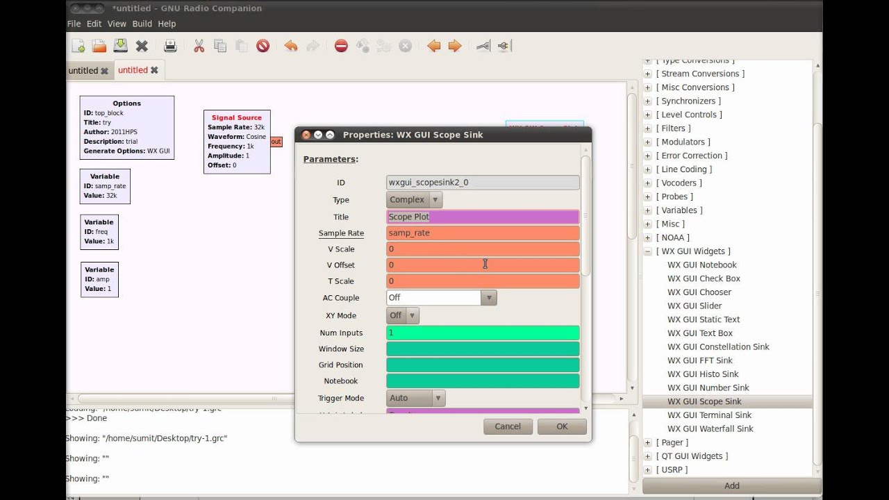Switch to the gray inactive untitled tab
The height and width of the screenshot is (500, 889).
[x=83, y=71]
